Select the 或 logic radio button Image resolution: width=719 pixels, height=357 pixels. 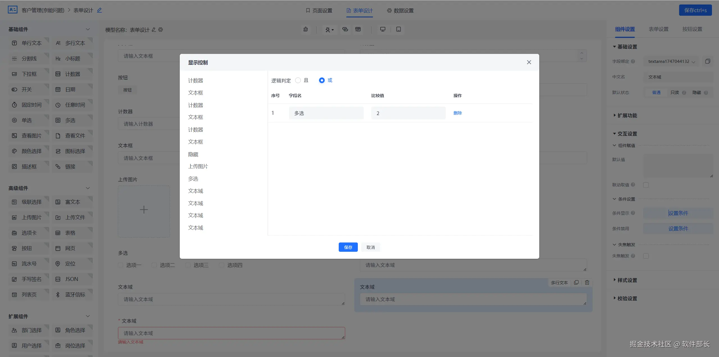pyautogui.click(x=322, y=80)
